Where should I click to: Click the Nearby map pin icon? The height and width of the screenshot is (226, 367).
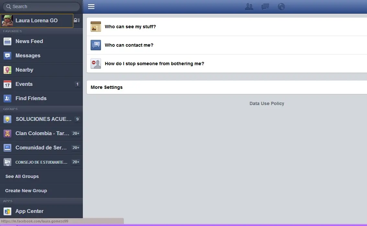(x=7, y=70)
